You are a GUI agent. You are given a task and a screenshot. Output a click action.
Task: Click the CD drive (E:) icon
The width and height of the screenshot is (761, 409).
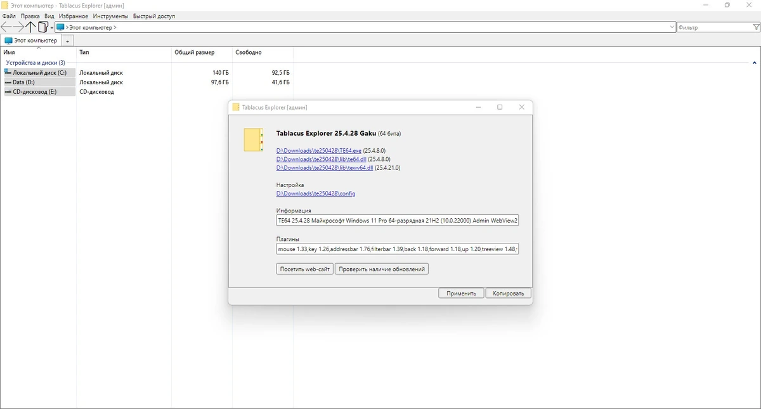point(8,91)
